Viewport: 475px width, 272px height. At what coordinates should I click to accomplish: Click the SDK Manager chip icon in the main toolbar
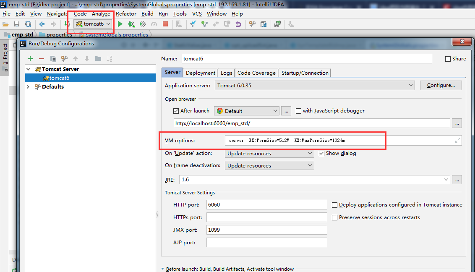point(277,24)
